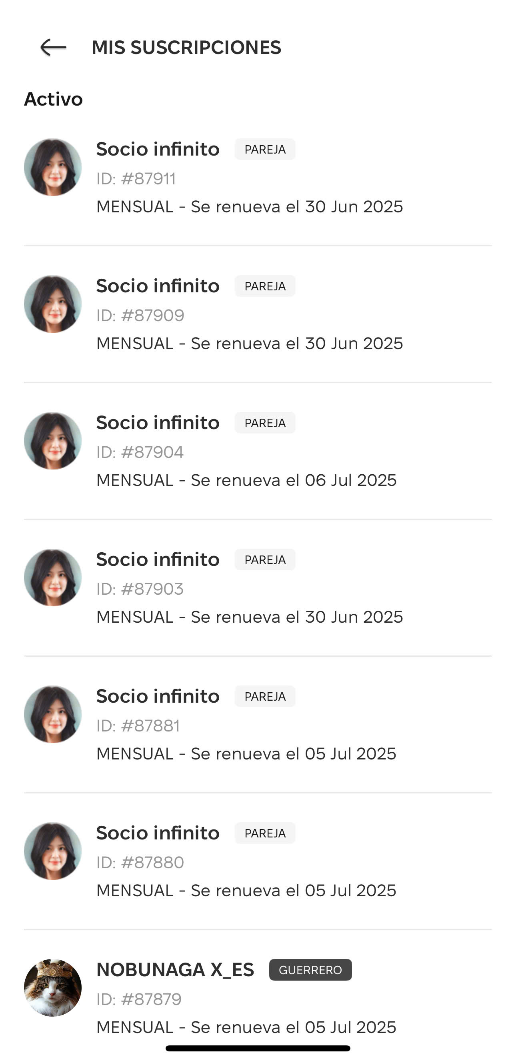The width and height of the screenshot is (516, 1061).
Task: Open avatar of subscription #87881
Action: point(53,714)
